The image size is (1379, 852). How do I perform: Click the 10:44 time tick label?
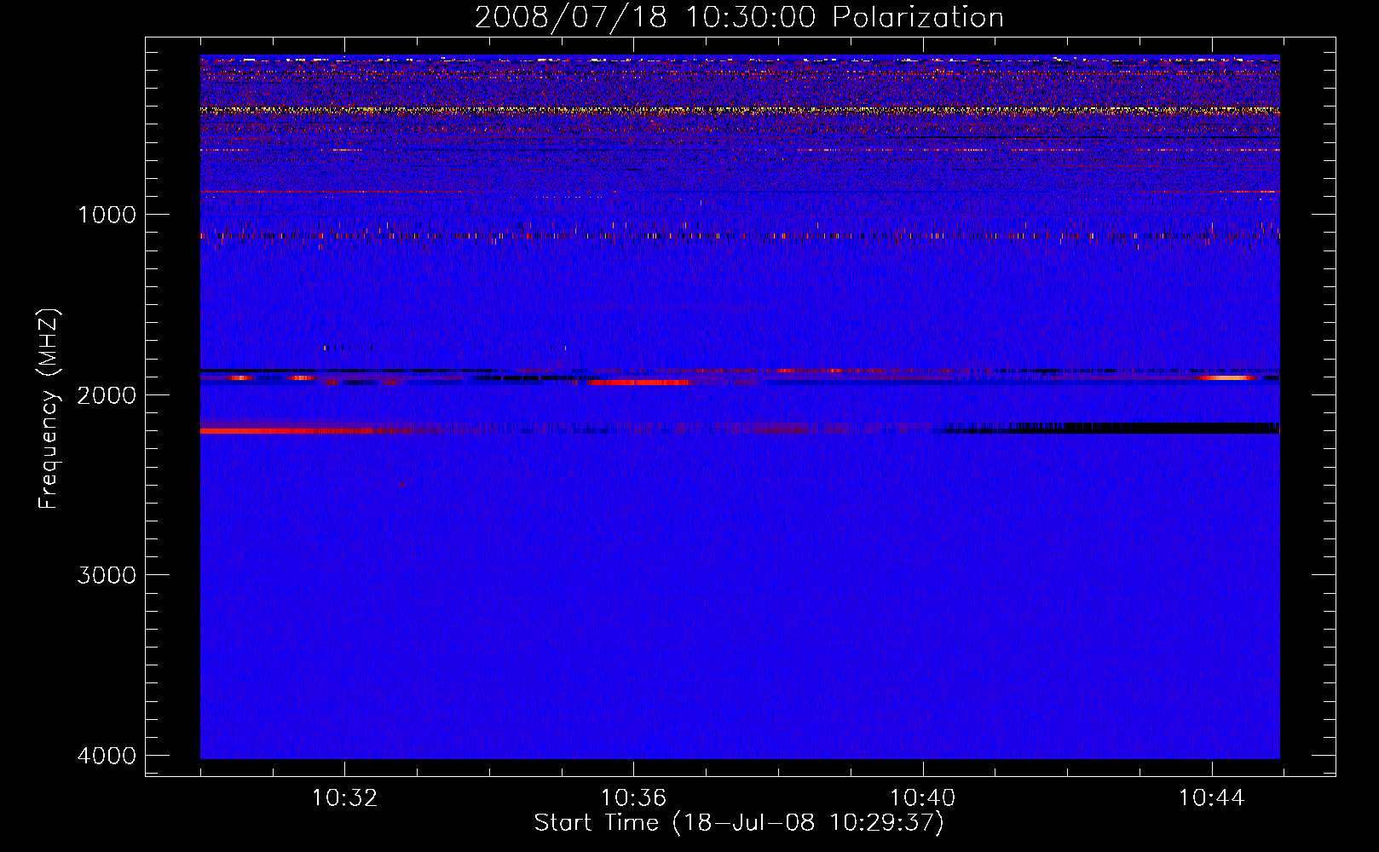1211,798
